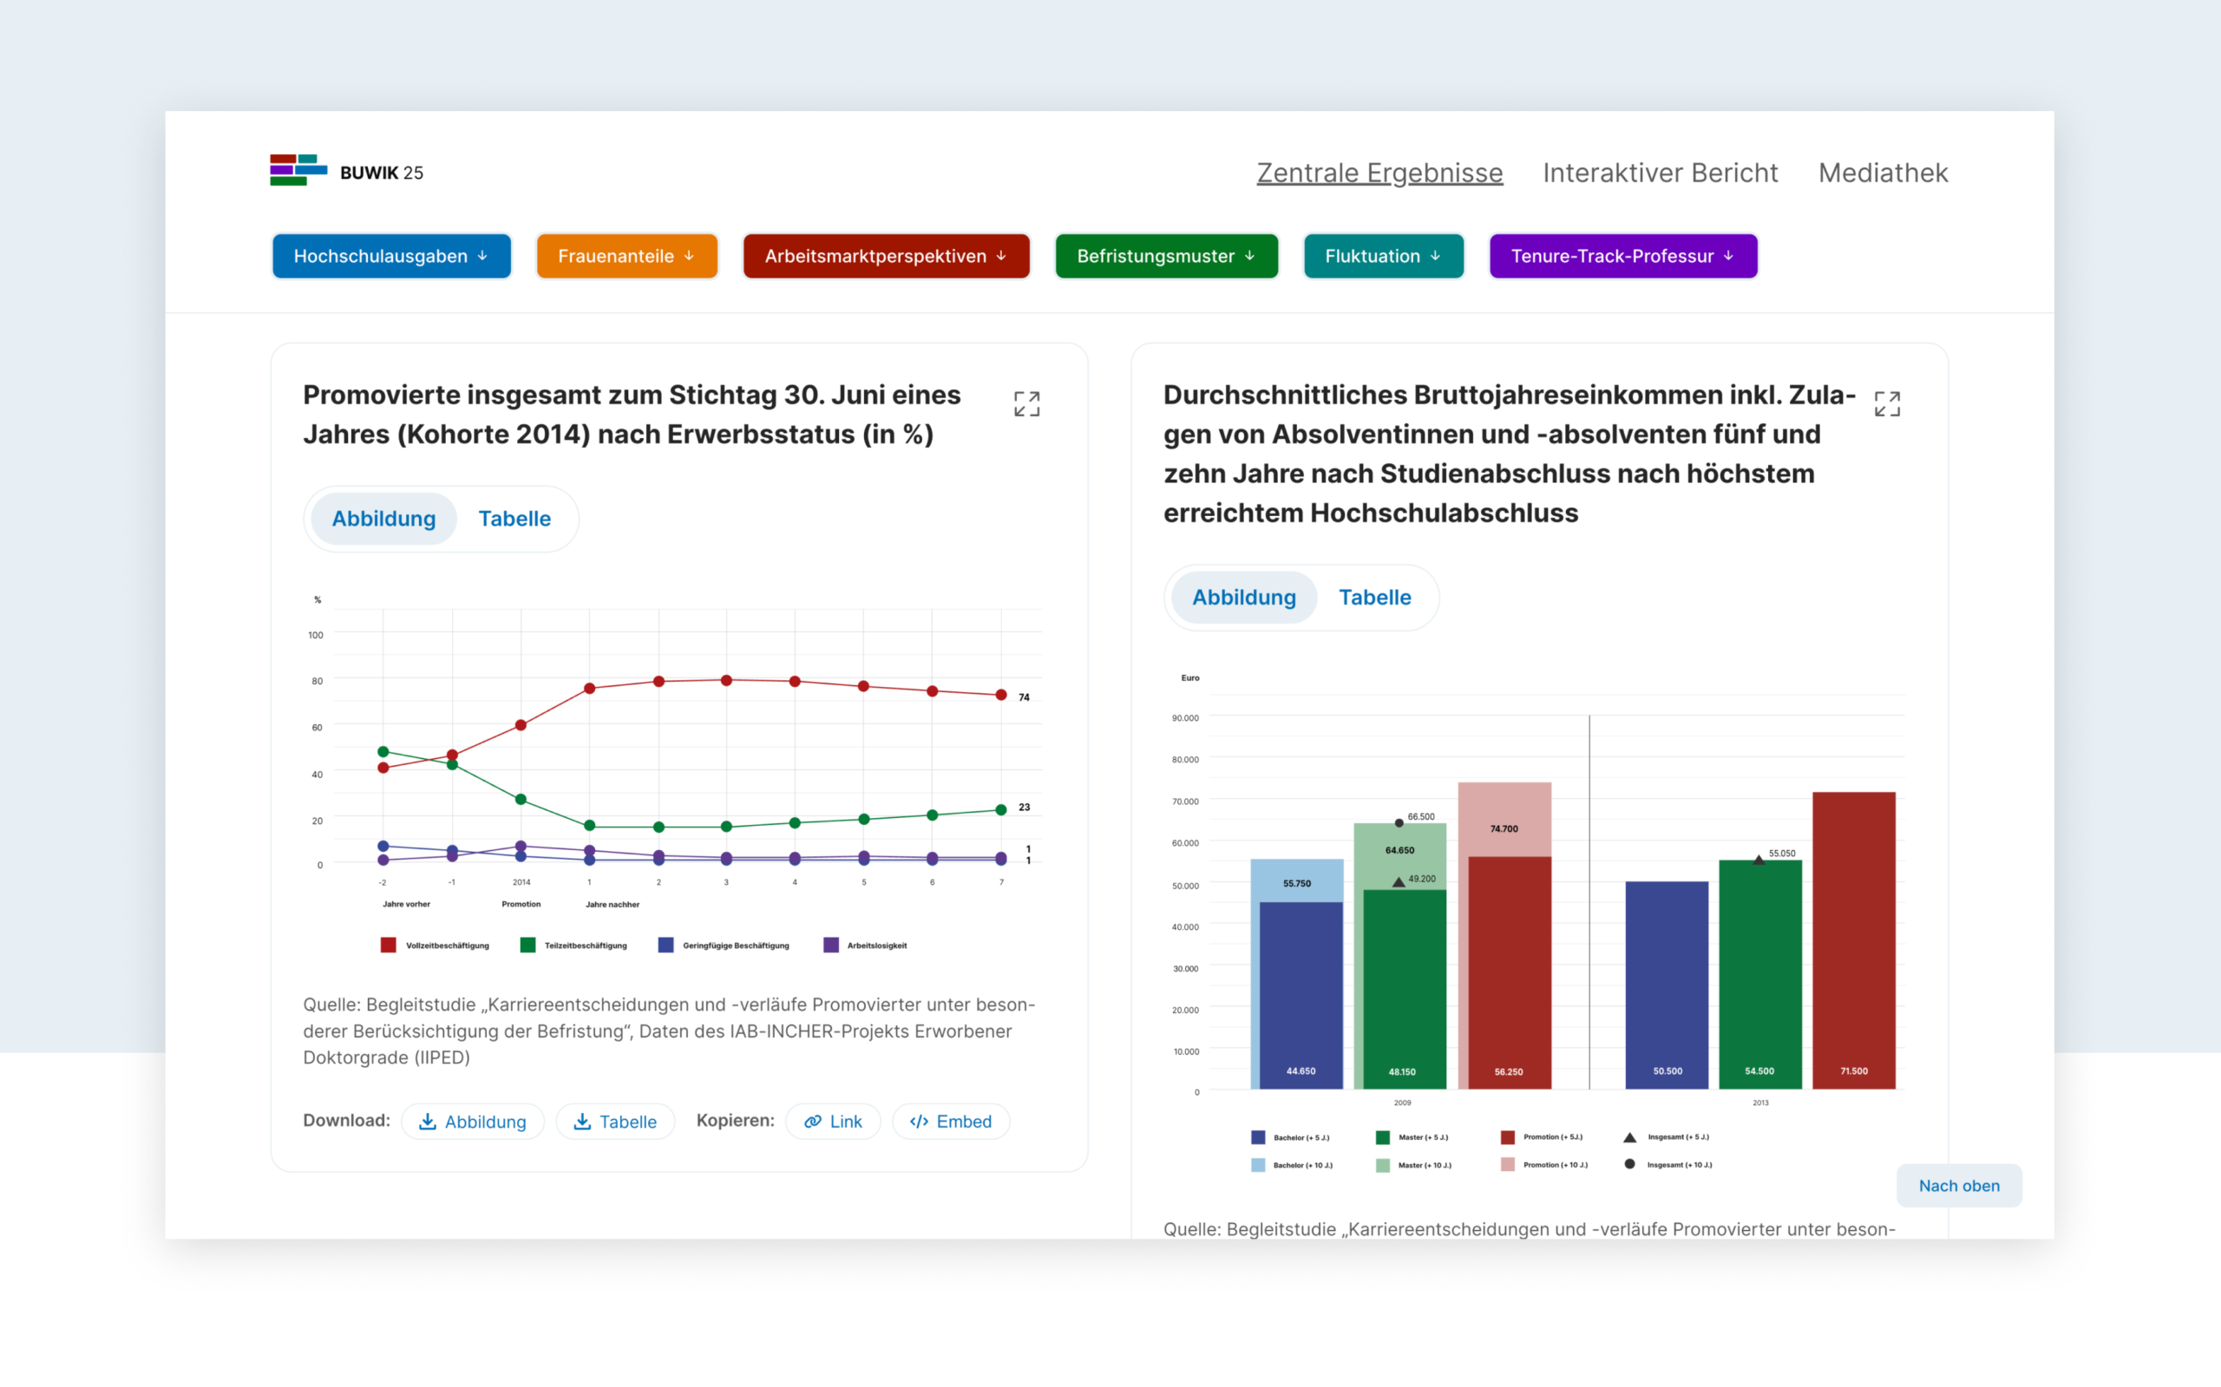Switch left chart to Tabelle tab
The image size is (2221, 1387).
pyautogui.click(x=514, y=519)
